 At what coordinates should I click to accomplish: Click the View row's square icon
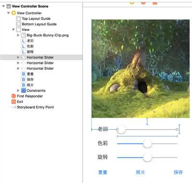19,30
